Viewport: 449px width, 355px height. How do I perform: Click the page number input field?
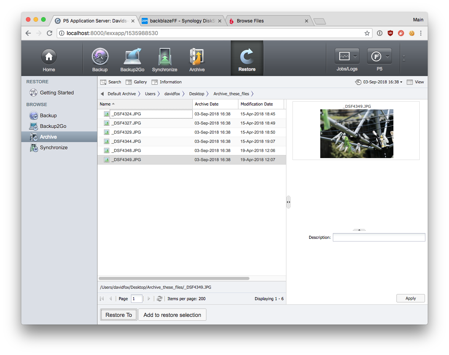[x=137, y=299]
